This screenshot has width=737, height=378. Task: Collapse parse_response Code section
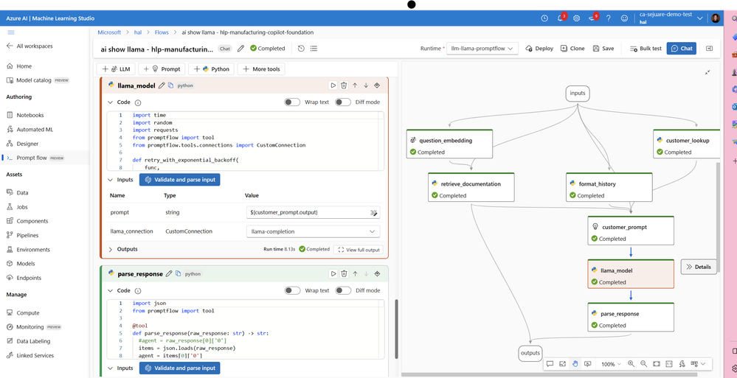tap(111, 290)
